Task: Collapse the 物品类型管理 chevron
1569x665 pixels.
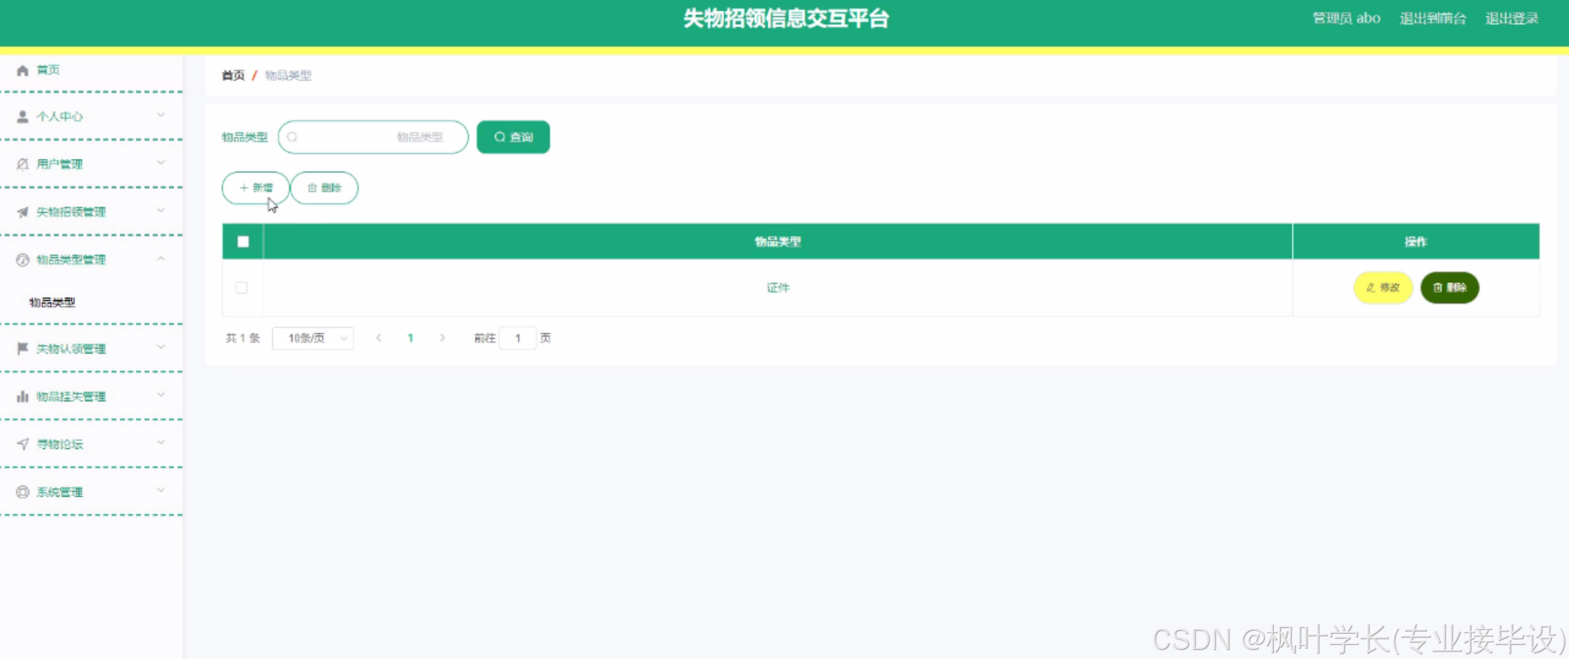Action: (161, 258)
